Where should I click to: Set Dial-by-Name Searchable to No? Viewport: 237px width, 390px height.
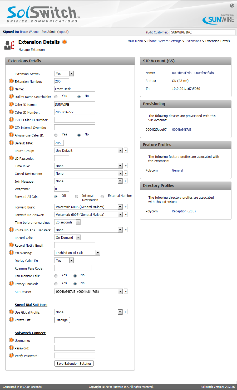[x=79, y=97]
